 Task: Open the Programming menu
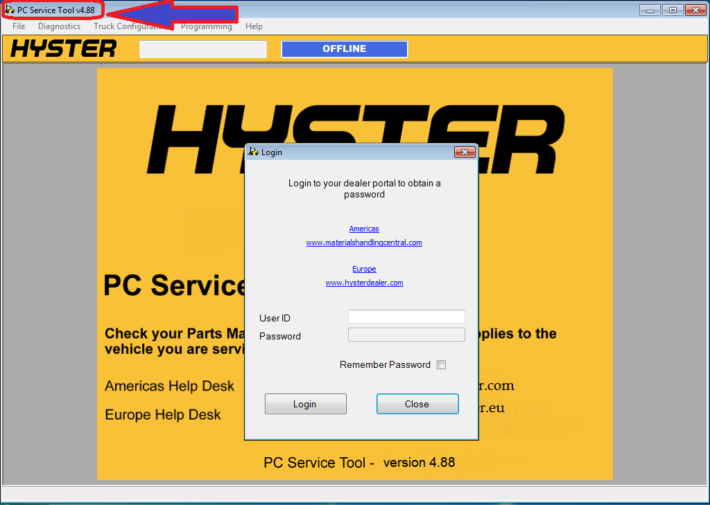207,26
